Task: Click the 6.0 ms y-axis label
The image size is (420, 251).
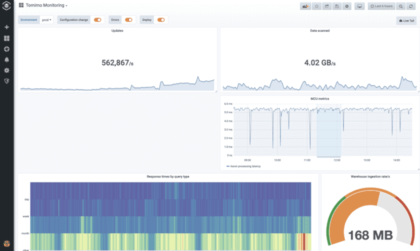Action: coord(228,104)
